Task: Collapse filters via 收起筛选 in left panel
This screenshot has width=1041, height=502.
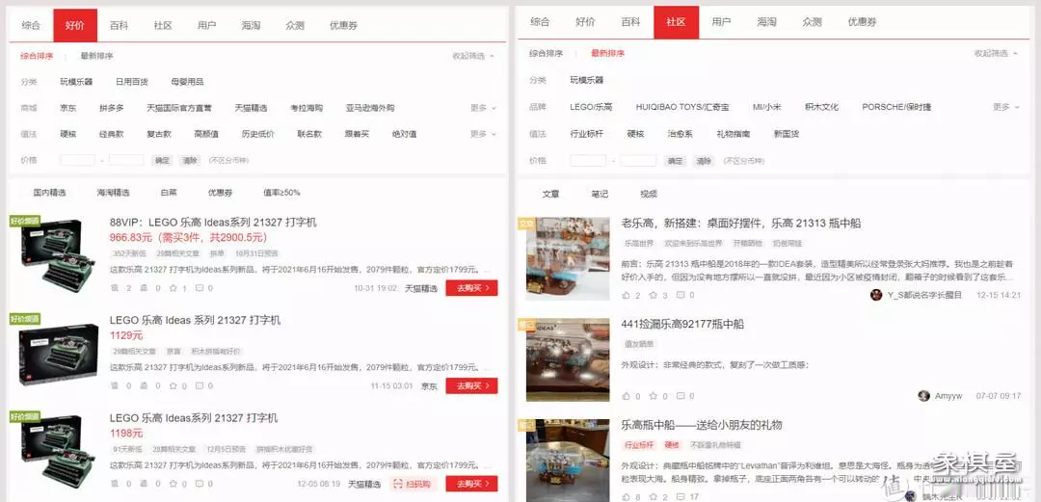Action: point(473,56)
